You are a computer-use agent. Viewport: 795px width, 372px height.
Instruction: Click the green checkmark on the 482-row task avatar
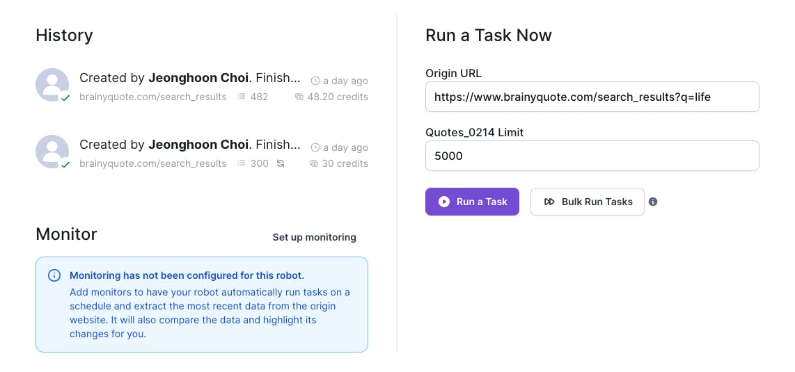point(65,99)
